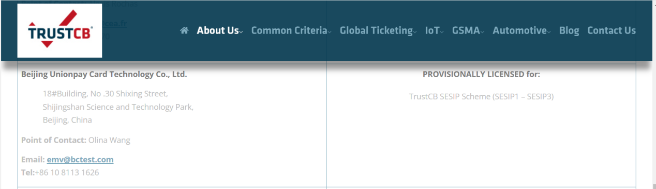The image size is (656, 189).
Task: Click the home icon in navigation
Action: point(184,30)
